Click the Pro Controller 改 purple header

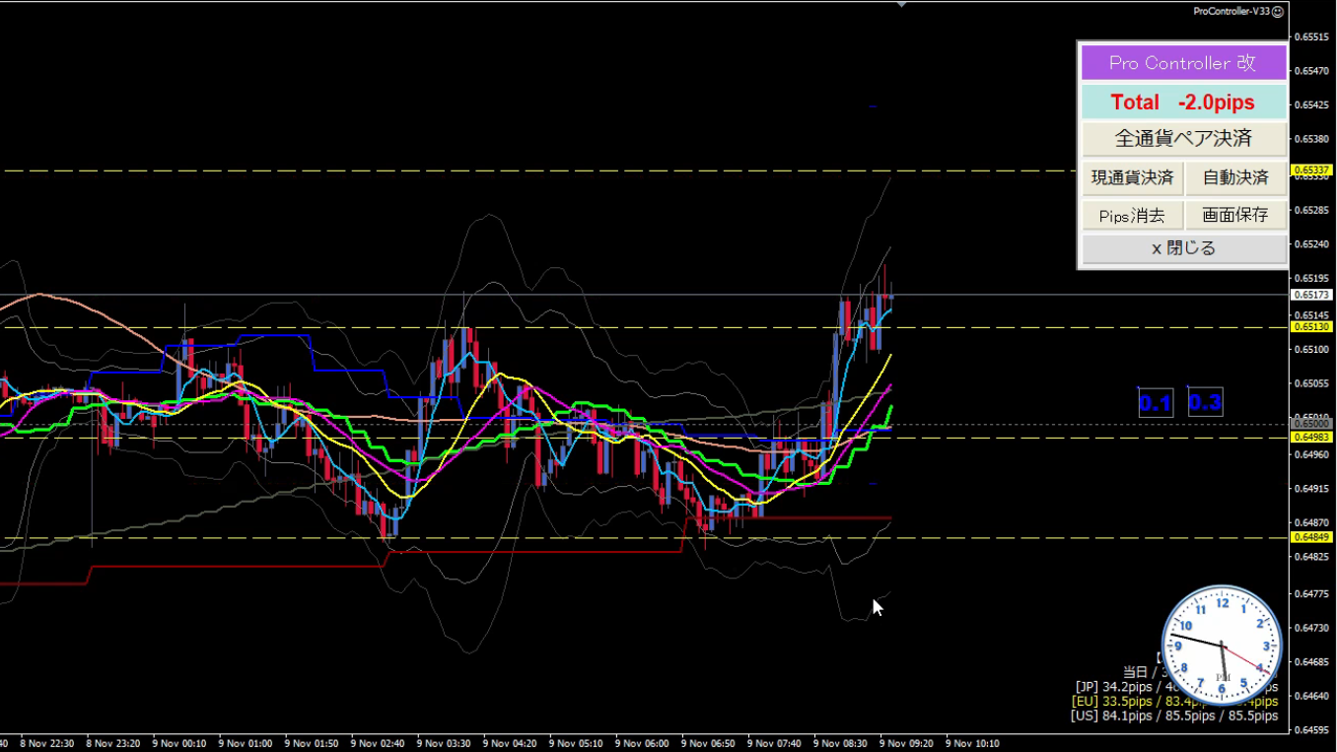coord(1183,63)
